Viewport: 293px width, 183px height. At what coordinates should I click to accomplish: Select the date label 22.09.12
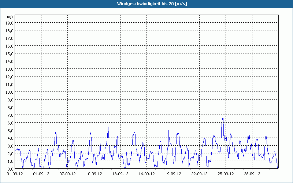(199, 174)
